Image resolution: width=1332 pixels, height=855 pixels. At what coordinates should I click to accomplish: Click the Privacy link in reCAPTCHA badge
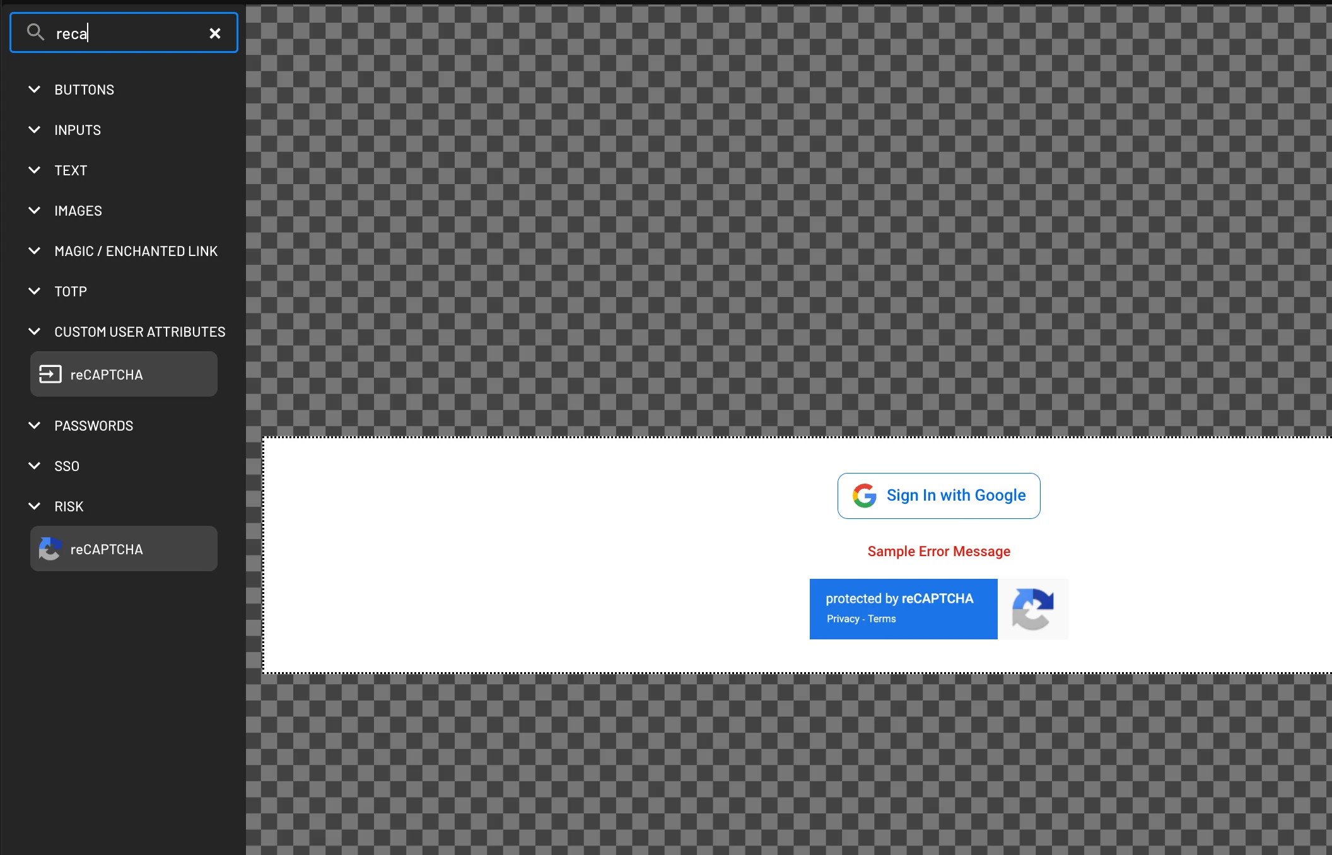(842, 618)
